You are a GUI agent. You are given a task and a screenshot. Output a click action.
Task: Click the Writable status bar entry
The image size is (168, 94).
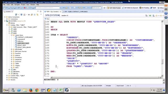108,86
